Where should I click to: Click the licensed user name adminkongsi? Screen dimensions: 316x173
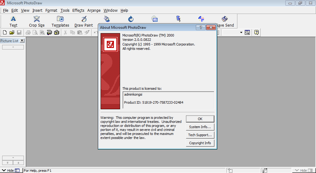click(133, 94)
